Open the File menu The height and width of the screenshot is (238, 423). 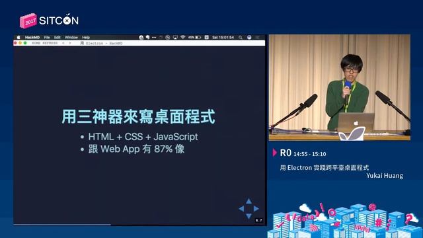click(47, 37)
